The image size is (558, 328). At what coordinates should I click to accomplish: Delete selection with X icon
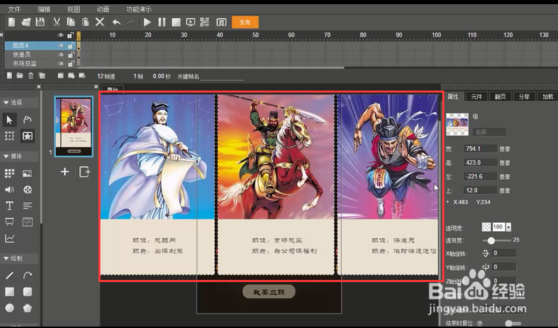[x=100, y=22]
